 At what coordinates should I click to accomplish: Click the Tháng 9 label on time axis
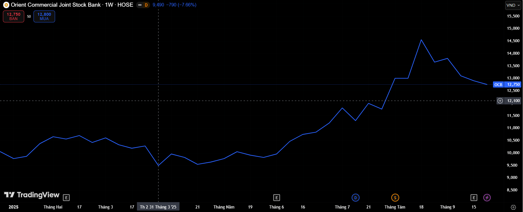point(448,207)
